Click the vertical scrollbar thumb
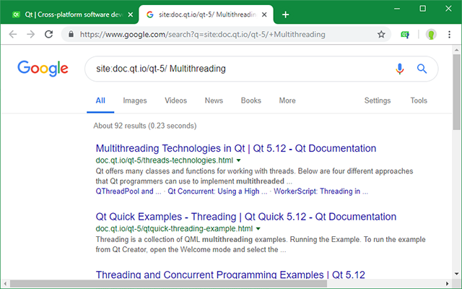 [x=457, y=92]
